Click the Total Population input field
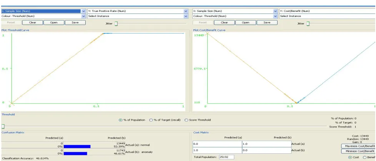The width and height of the screenshot is (376, 161). (226, 157)
